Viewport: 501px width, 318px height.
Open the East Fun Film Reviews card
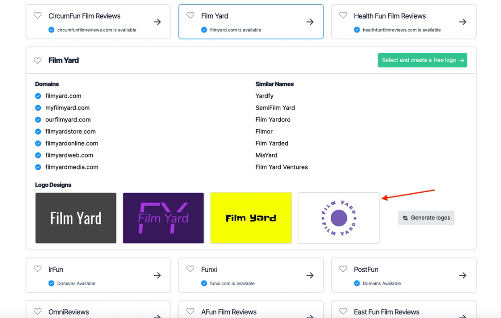click(x=404, y=309)
